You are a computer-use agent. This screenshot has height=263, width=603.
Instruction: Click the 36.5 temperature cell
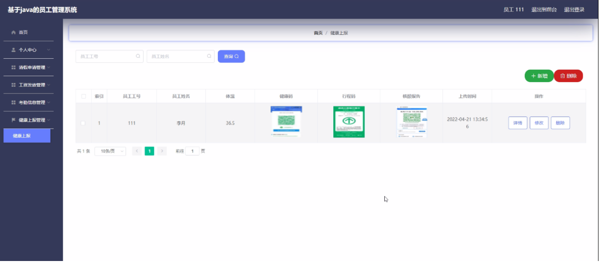230,123
